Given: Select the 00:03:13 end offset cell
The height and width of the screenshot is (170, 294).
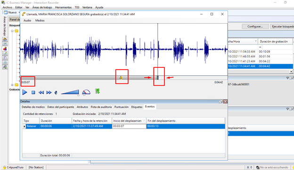Looking at the screenshot, I should point(186,126).
